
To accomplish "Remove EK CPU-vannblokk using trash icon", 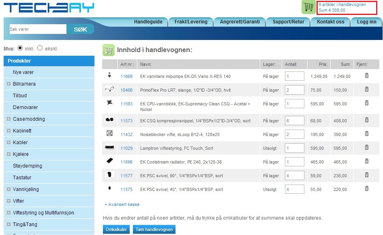I will click(367, 103).
